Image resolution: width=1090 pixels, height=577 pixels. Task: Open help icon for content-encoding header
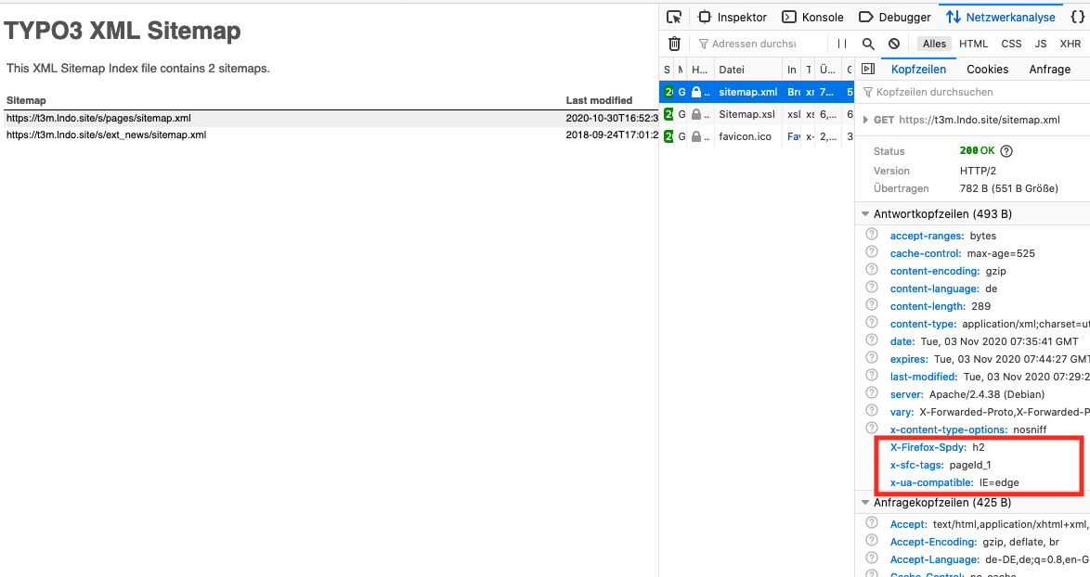(x=872, y=269)
